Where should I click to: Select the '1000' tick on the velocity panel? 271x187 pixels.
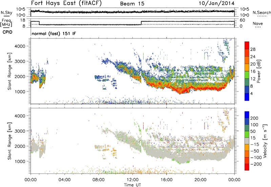[x=20, y=161]
